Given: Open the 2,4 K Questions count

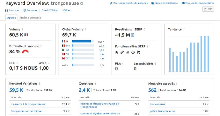Looking at the screenshot, I should [x=84, y=90].
